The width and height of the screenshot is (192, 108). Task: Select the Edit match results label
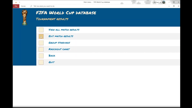pyautogui.click(x=61, y=36)
